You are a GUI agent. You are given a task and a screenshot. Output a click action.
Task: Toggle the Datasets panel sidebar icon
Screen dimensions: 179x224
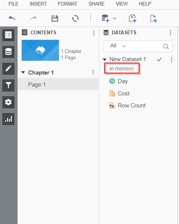[x=8, y=52]
